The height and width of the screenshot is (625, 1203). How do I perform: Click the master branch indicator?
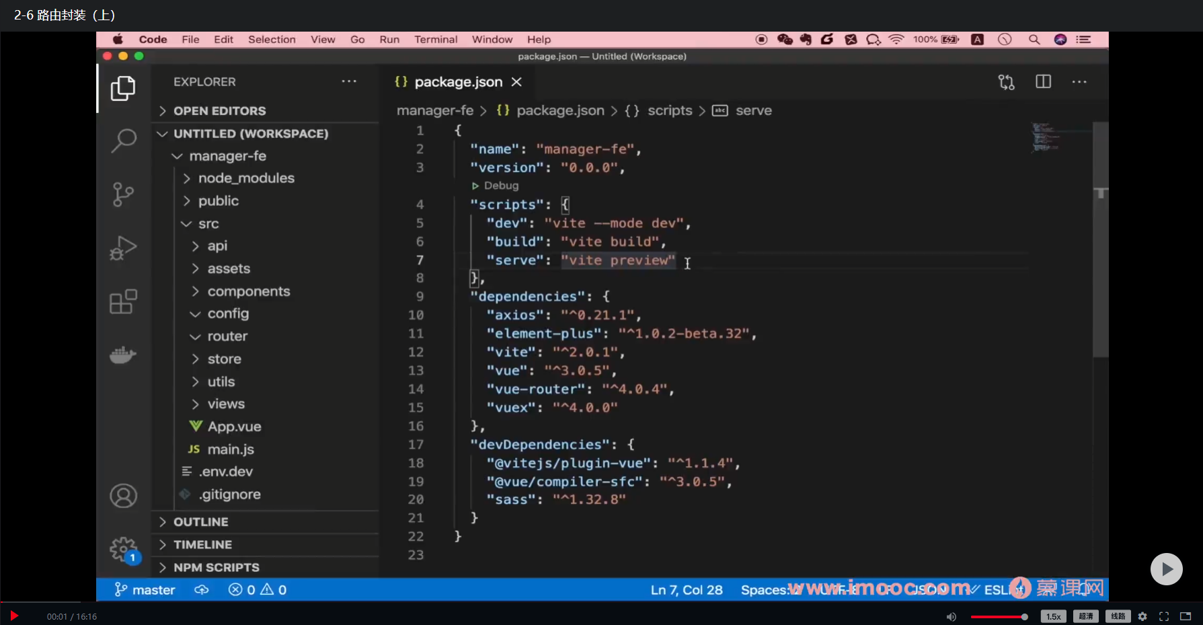coord(145,590)
